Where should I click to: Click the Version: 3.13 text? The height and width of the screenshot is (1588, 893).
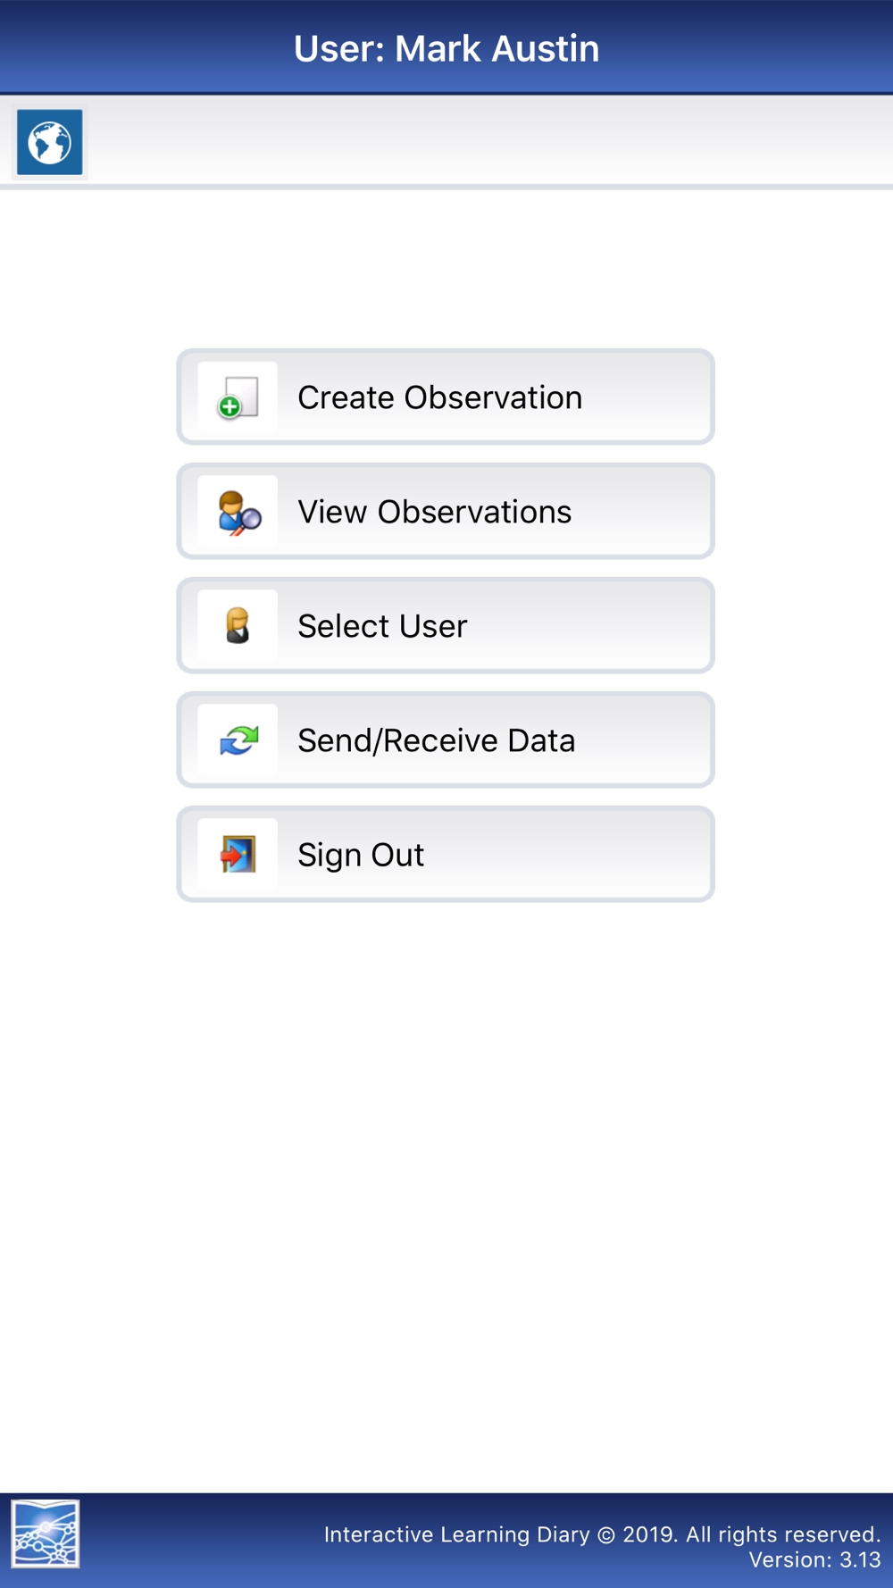pyautogui.click(x=814, y=1560)
